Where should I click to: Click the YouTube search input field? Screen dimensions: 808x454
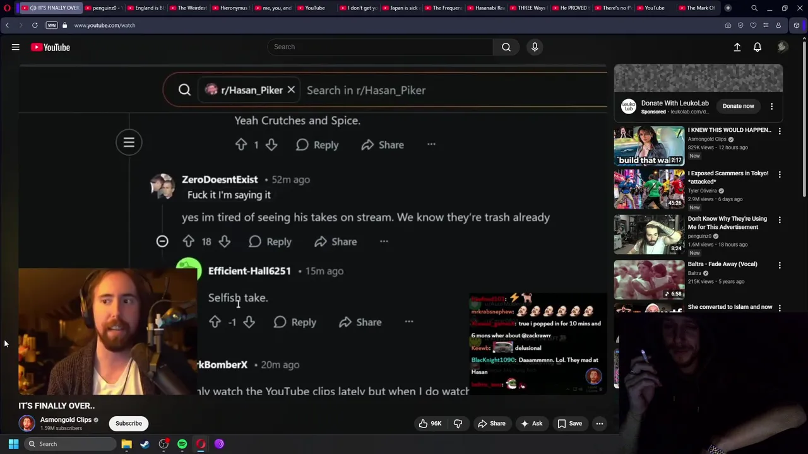click(x=381, y=47)
